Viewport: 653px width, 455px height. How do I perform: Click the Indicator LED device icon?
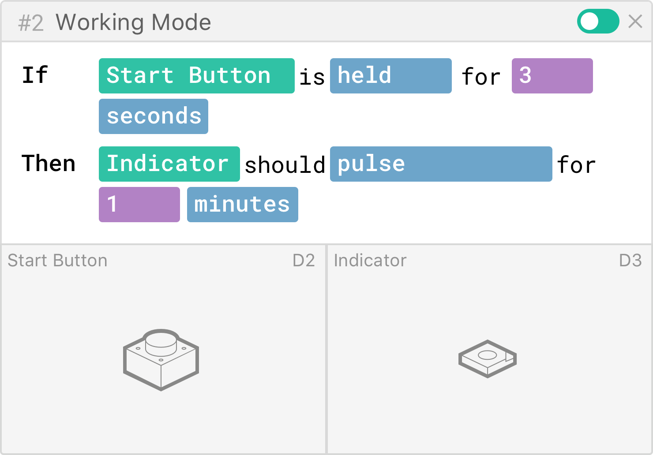click(x=488, y=358)
